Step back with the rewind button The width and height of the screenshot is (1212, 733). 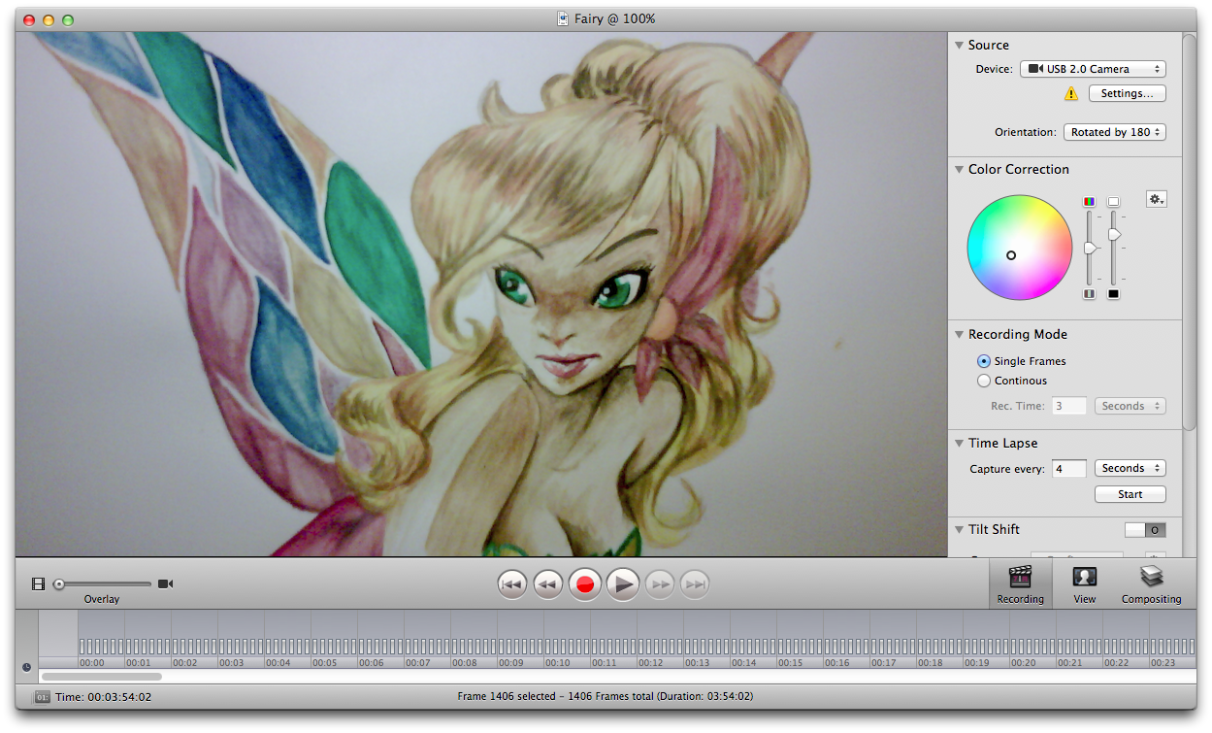pyautogui.click(x=548, y=584)
